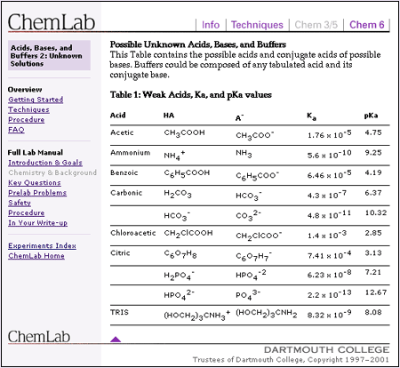Click the C6O7H8 formula cell
This screenshot has height=368, width=400.
coord(180,254)
